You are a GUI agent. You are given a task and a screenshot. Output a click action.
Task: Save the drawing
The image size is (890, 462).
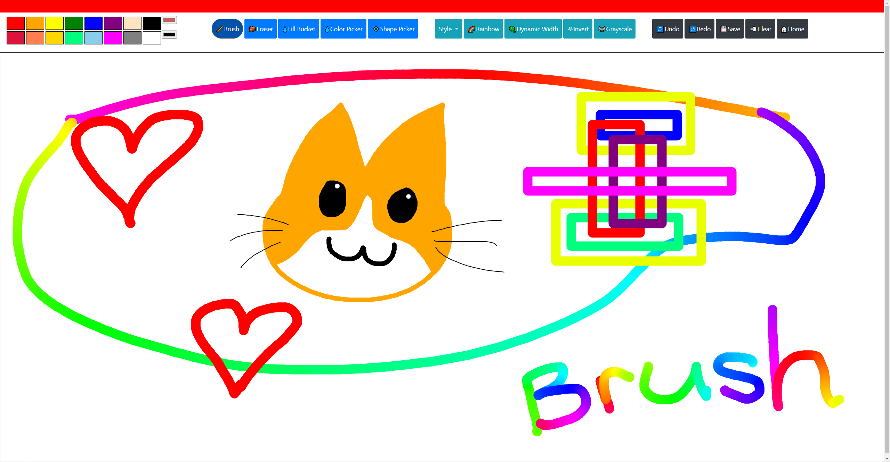point(730,29)
